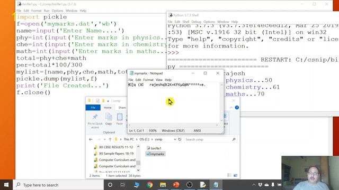Image resolution: width=339 pixels, height=190 pixels.
Task: Open Run menu in binfile1 editor
Action: coord(47,11)
